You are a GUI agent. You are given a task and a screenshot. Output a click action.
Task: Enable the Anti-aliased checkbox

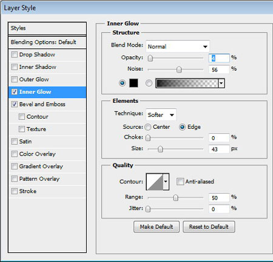[x=180, y=182]
